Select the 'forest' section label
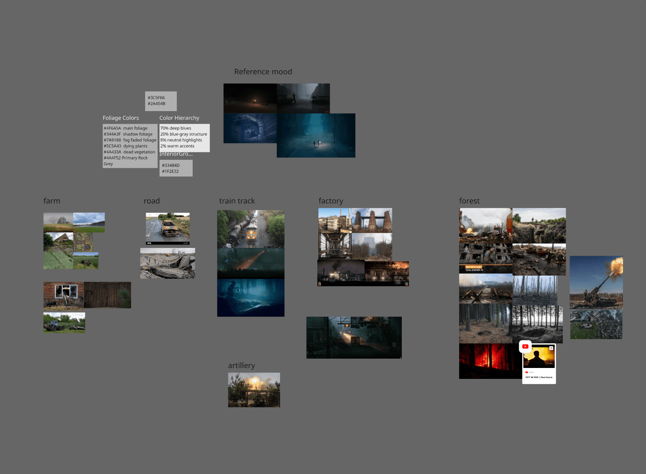 (469, 201)
